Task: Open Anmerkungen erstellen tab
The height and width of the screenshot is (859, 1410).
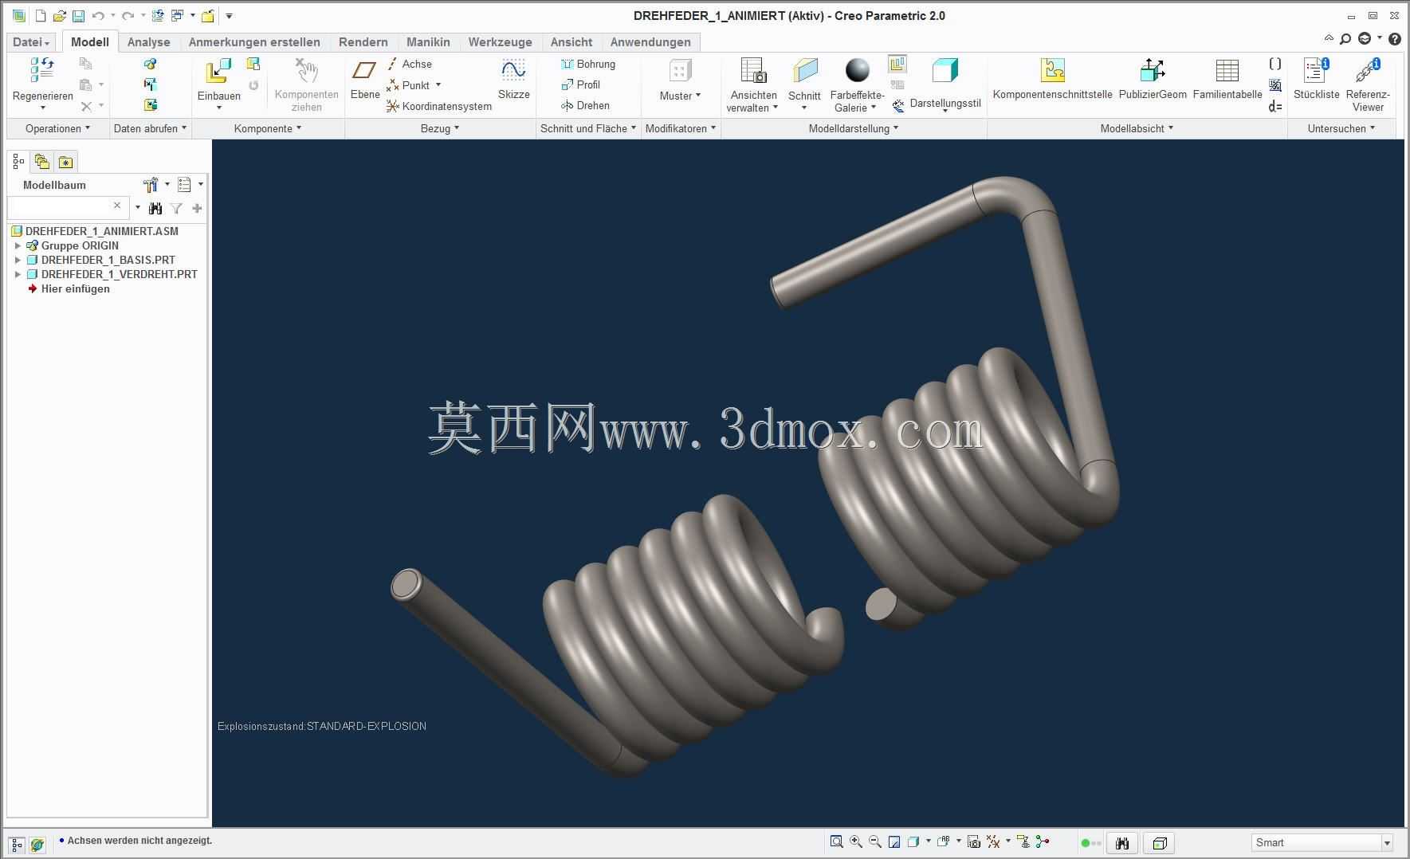Action: tap(254, 42)
